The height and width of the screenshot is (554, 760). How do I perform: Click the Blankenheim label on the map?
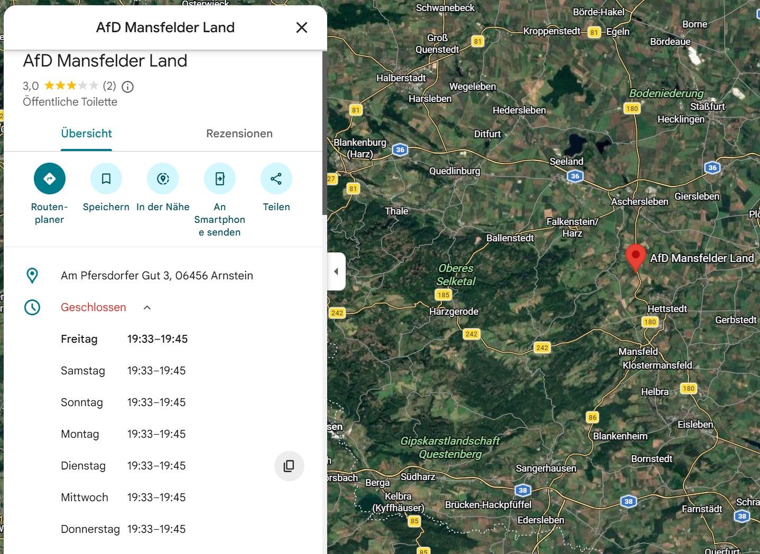pos(620,436)
